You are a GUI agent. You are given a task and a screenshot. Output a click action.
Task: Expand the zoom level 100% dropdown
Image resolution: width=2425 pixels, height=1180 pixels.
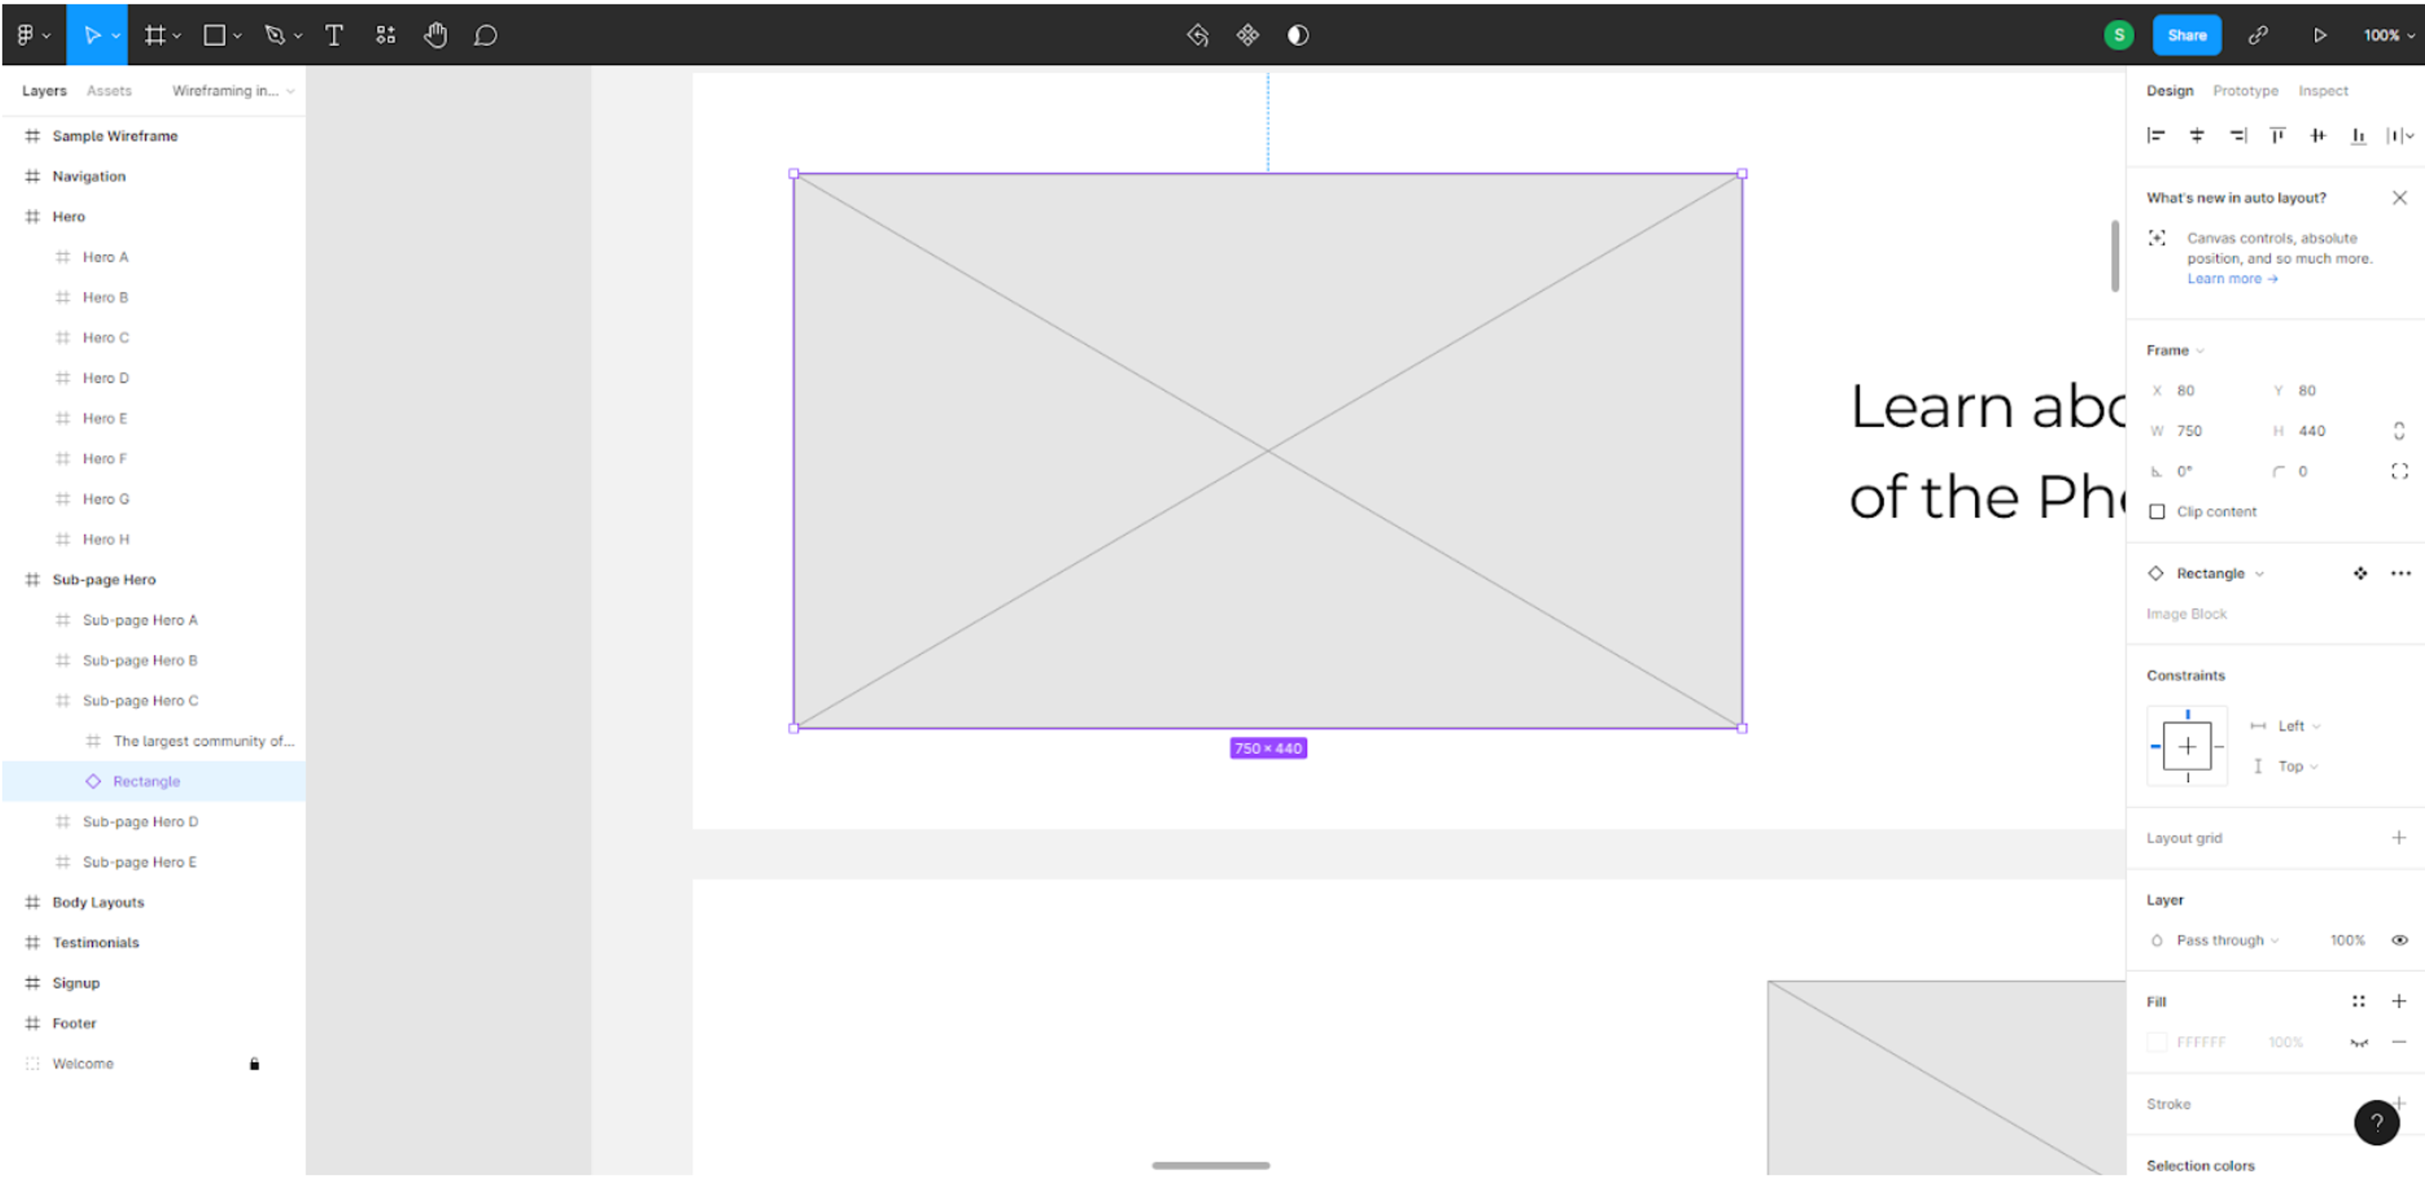click(x=2388, y=36)
